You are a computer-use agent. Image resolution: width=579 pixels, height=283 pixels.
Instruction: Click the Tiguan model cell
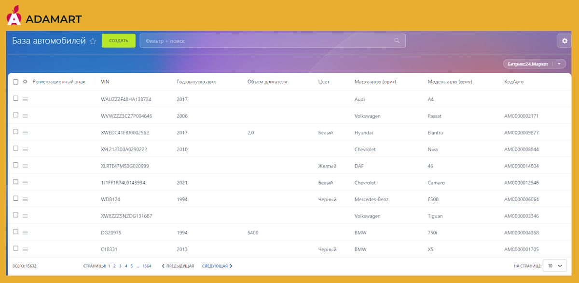click(435, 216)
